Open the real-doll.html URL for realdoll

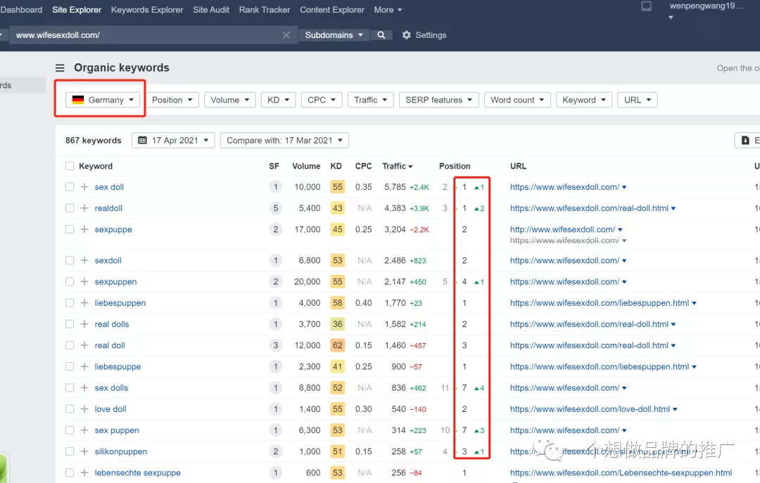coord(589,208)
